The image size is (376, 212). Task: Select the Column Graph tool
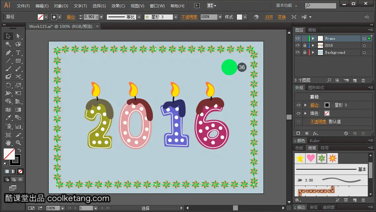point(18,126)
